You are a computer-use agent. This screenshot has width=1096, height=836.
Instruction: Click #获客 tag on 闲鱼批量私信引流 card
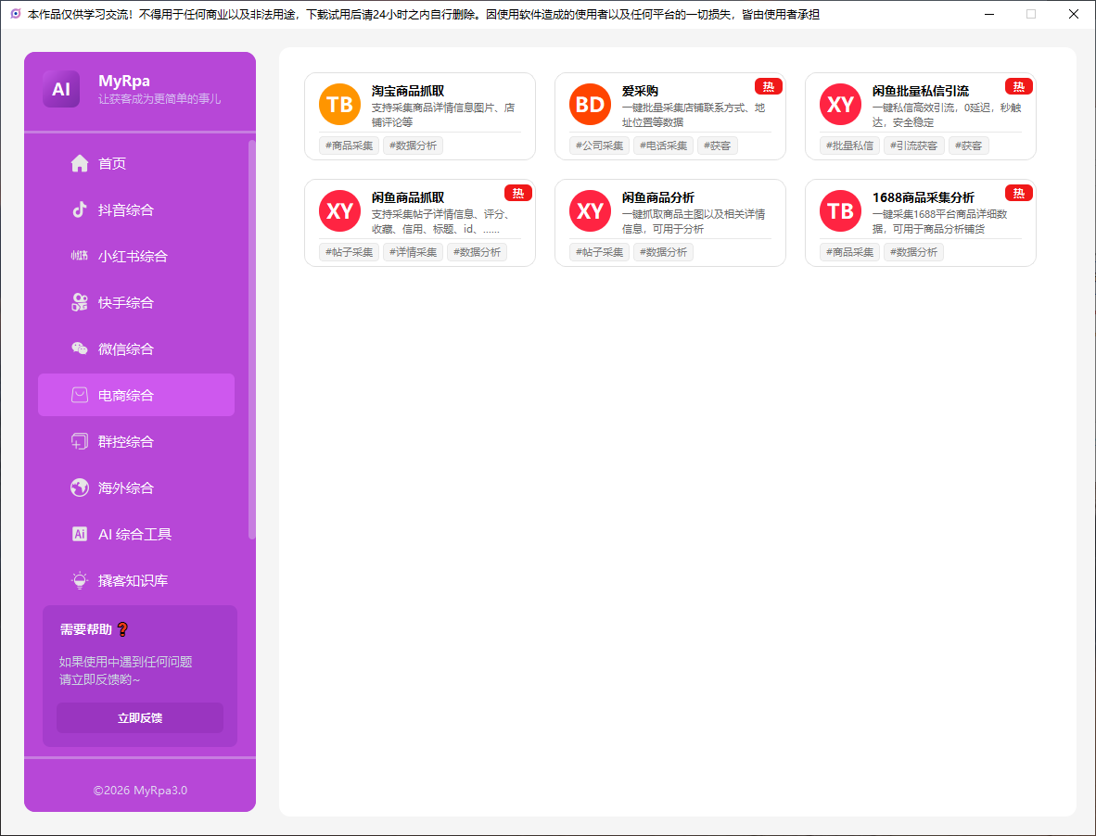(x=968, y=146)
